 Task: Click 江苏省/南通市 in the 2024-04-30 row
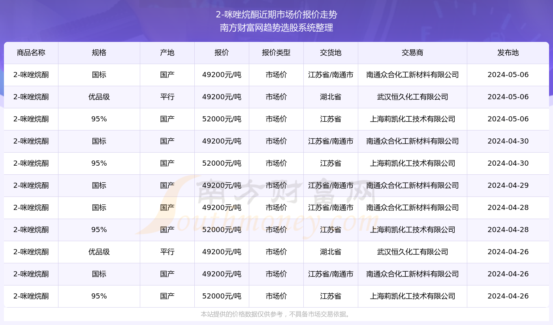[331, 141]
